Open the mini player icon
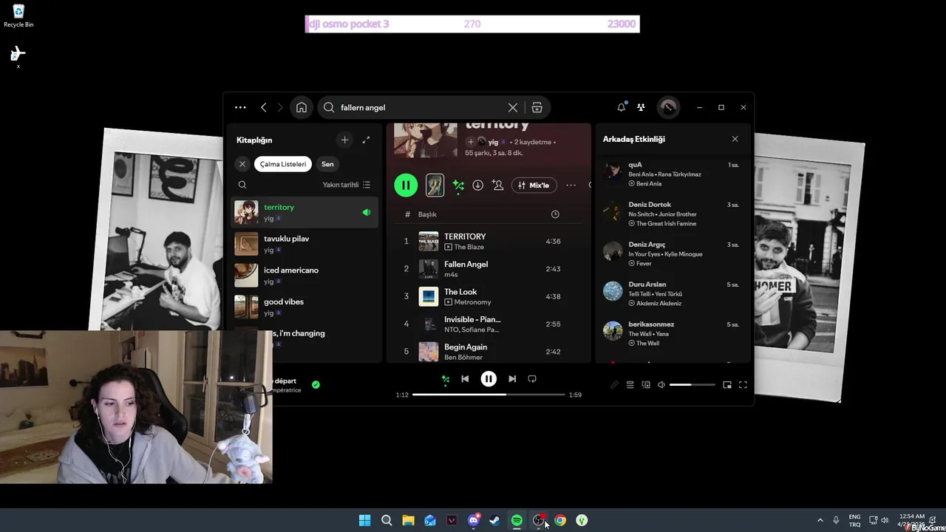946x532 pixels. (727, 385)
